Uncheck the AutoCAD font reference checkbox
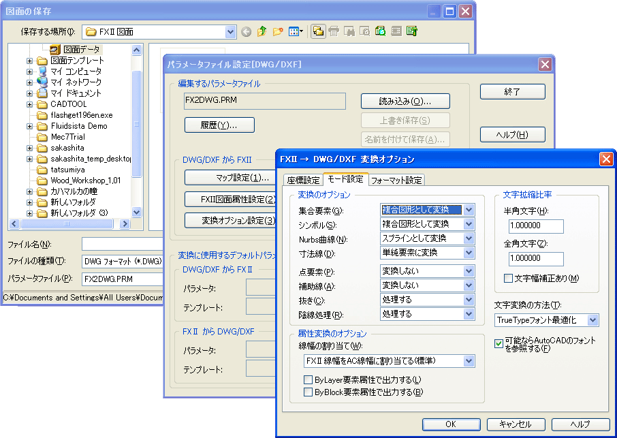This screenshot has height=438, width=617. pyautogui.click(x=499, y=344)
